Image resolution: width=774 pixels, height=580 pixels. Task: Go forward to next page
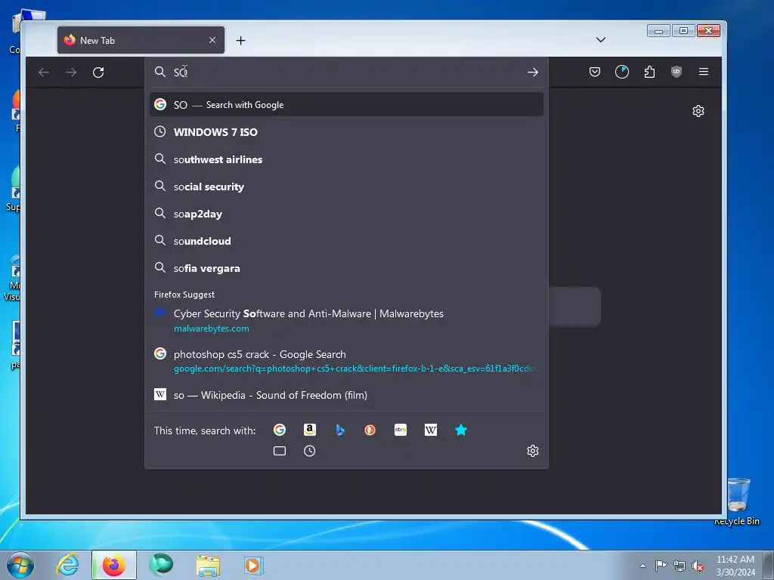[71, 72]
